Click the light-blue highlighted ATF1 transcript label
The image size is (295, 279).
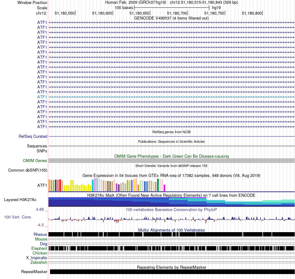coord(42,97)
